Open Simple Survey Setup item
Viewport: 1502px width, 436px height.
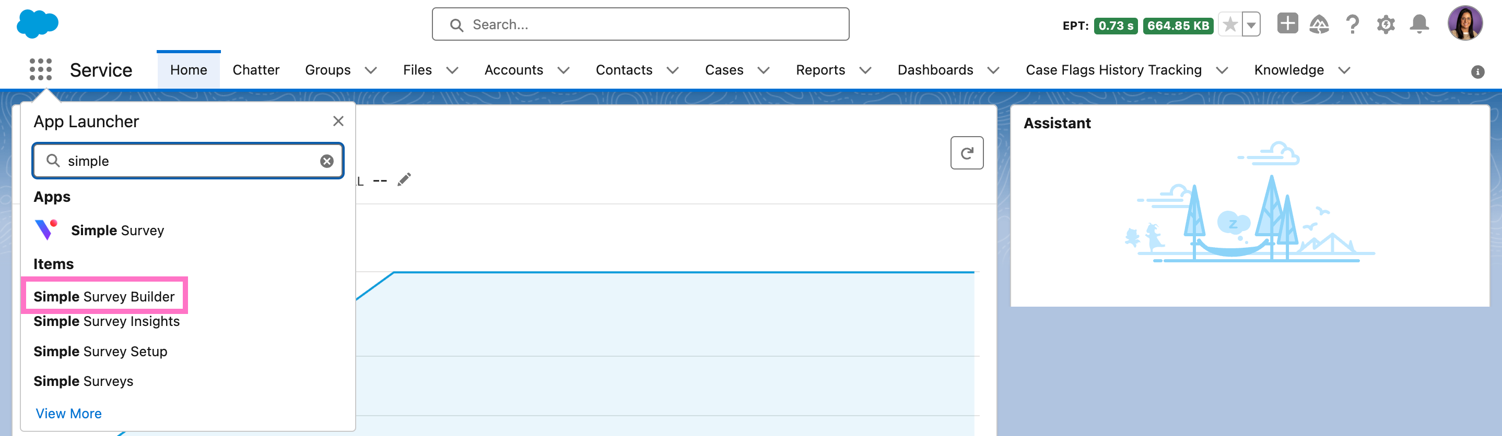pyautogui.click(x=100, y=352)
